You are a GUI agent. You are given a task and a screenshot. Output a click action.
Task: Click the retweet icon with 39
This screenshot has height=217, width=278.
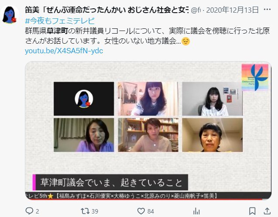point(85,211)
